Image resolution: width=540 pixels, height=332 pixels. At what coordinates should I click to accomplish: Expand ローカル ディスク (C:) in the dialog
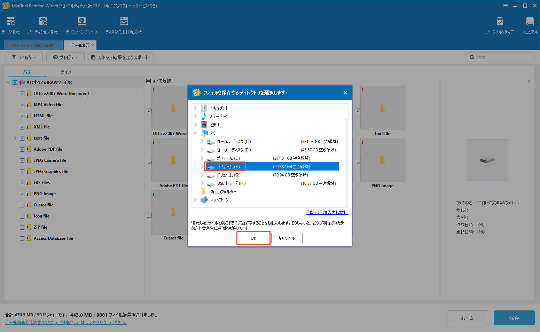(202, 141)
